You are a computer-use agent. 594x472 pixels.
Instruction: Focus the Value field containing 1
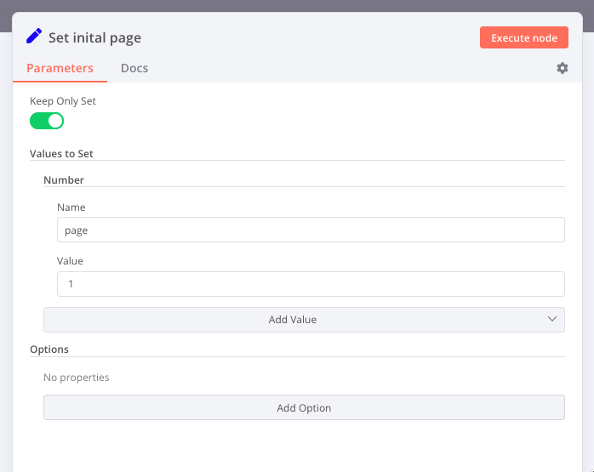(x=311, y=284)
